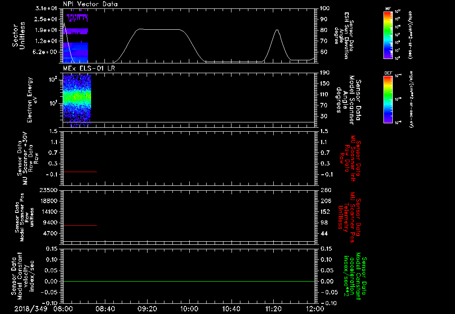The width and height of the screenshot is (455, 314).
Task: Click the 190 scanner angle tick
Action: point(325,73)
